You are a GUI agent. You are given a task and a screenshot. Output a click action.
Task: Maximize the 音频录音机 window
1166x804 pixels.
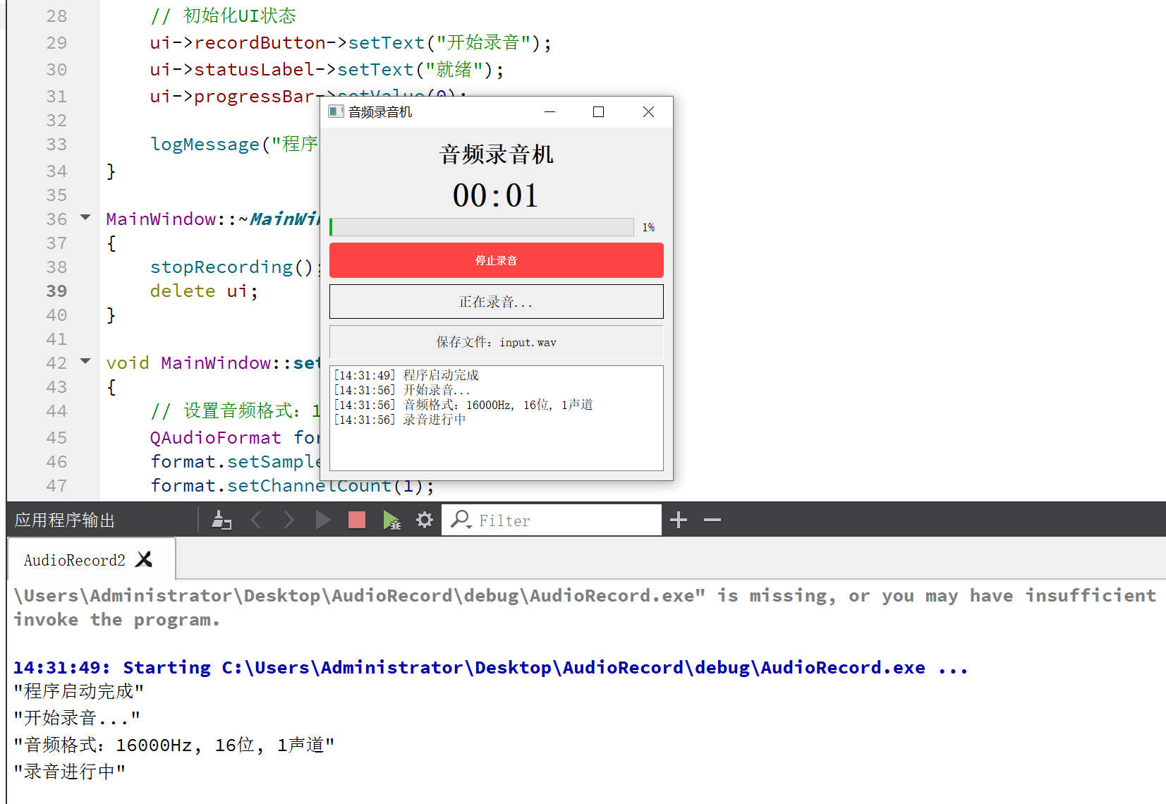598,111
